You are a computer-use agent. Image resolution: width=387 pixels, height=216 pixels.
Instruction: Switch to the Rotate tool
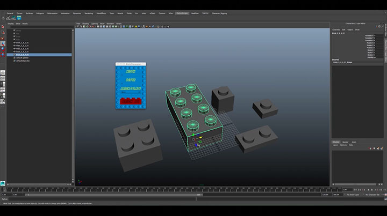(x=3, y=49)
